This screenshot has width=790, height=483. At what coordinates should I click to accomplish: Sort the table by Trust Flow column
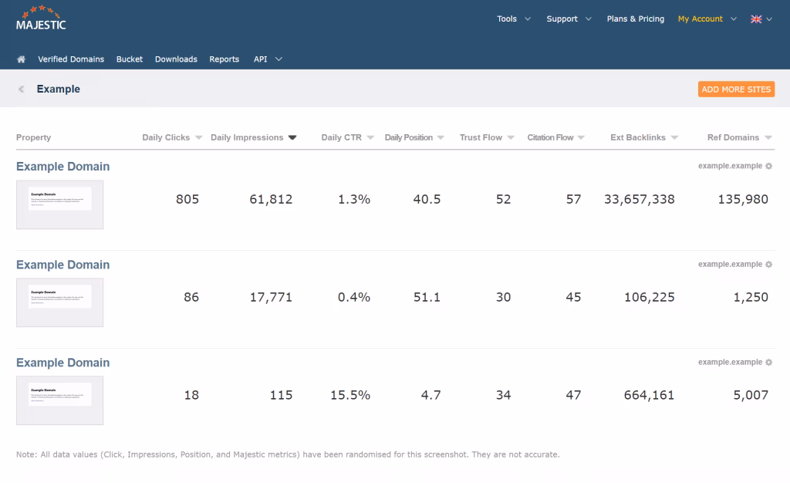point(481,138)
